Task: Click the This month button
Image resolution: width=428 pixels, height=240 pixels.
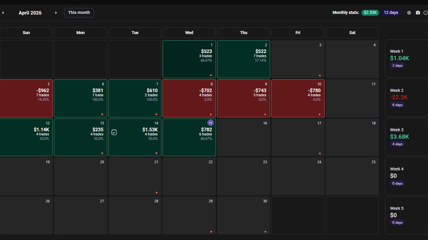Action: [79, 12]
